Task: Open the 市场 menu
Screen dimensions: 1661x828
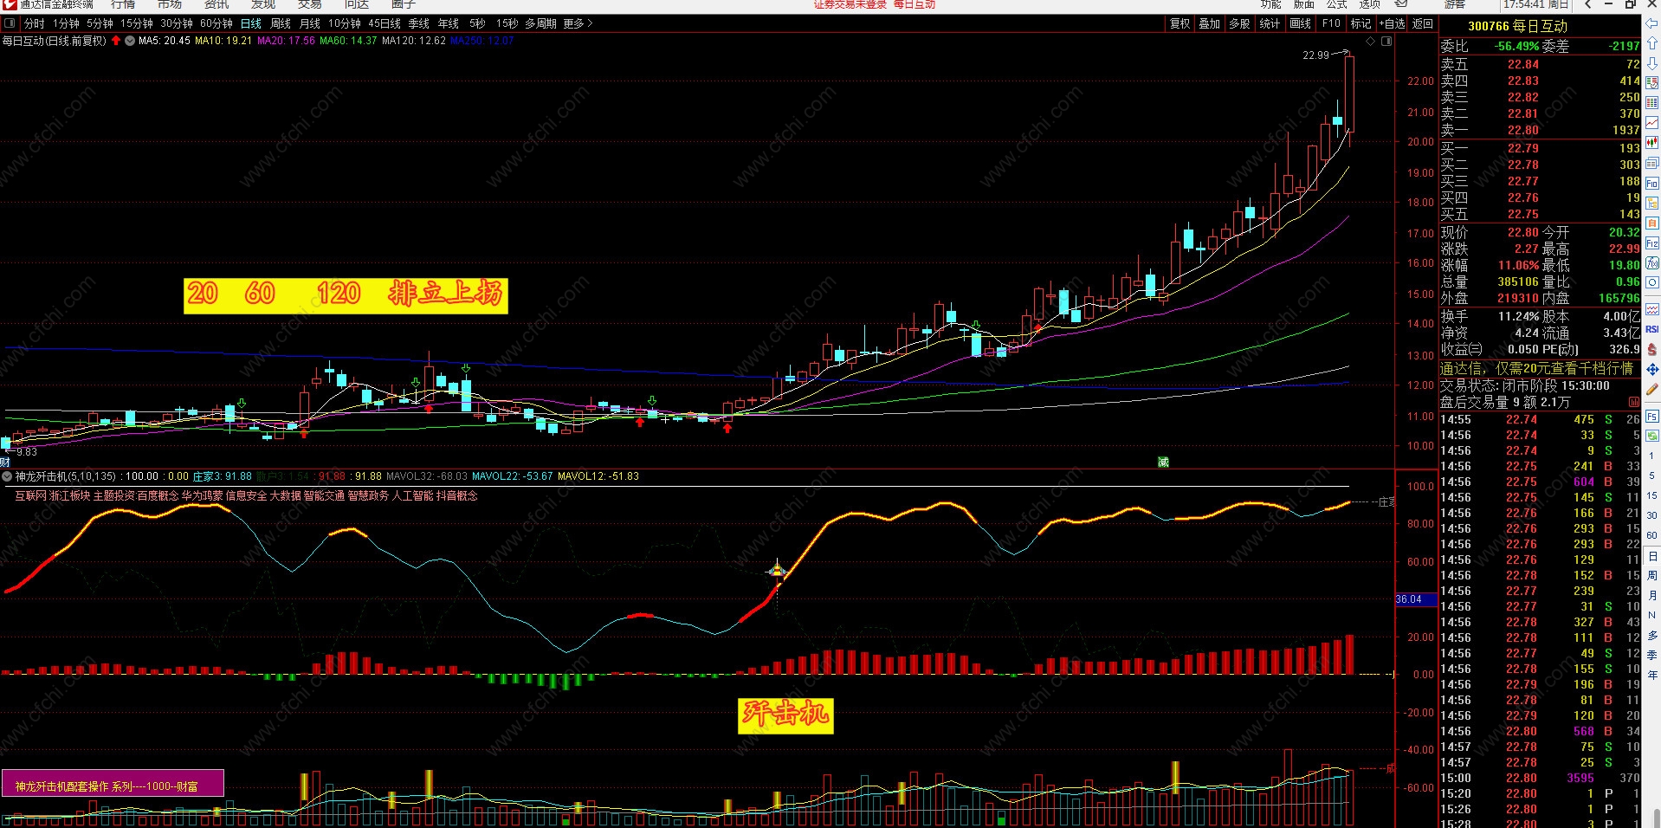Action: 170,4
